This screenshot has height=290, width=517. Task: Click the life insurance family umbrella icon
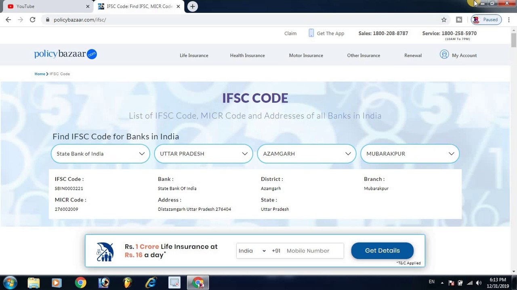[x=105, y=252]
